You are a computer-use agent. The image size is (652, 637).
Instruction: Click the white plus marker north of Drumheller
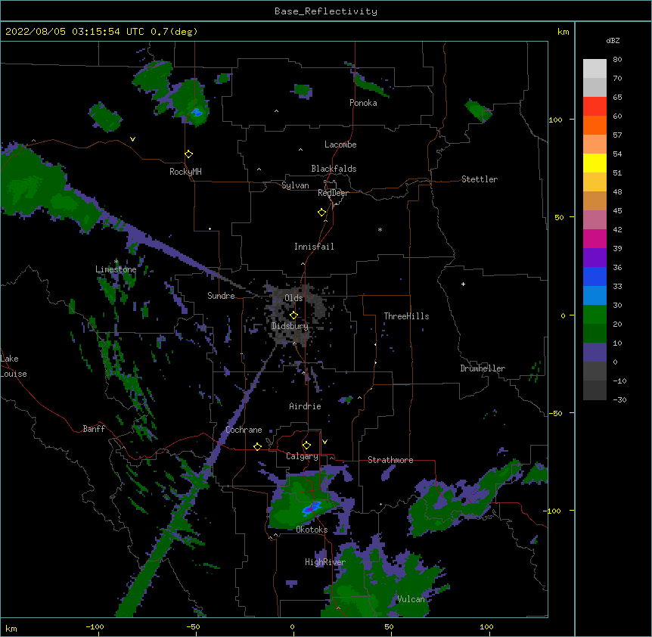point(463,284)
